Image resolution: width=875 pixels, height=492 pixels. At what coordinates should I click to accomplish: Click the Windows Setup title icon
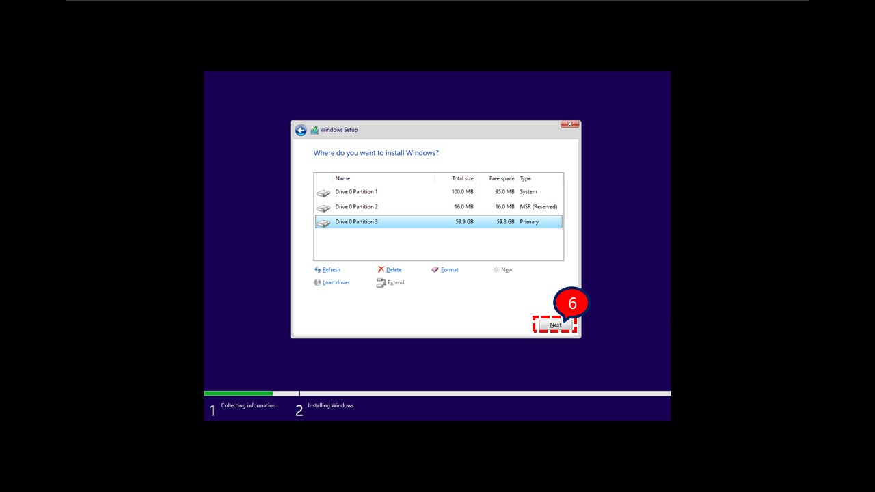point(314,130)
